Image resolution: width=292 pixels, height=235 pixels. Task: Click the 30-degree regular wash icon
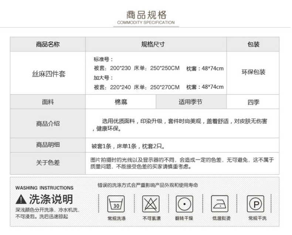[x=116, y=204]
